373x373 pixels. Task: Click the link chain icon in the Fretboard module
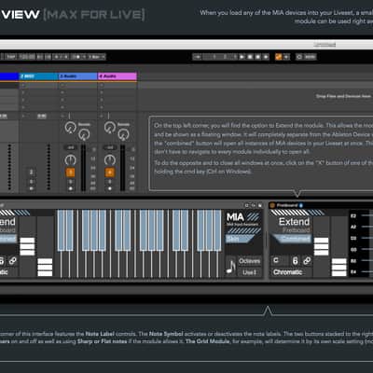pos(307,260)
